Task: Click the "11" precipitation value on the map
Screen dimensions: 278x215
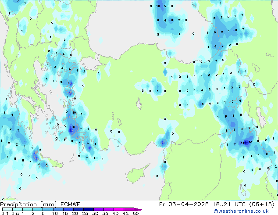Action: pos(242,143)
